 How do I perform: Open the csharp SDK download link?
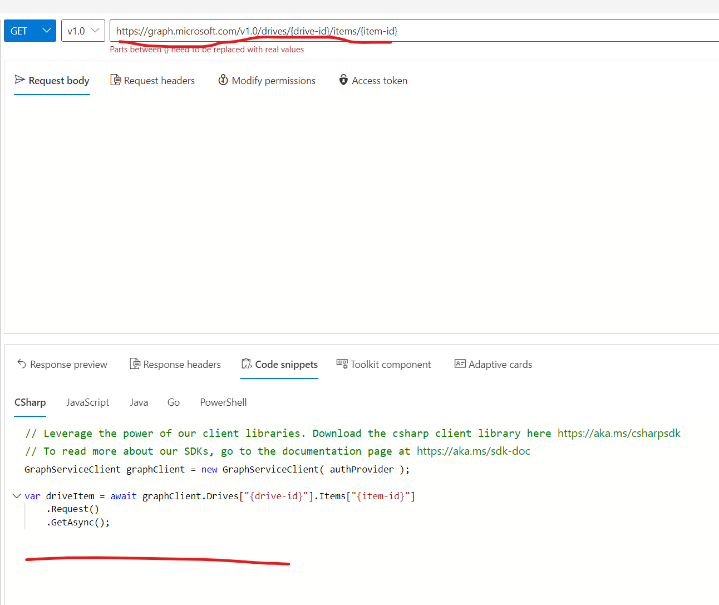[619, 432]
